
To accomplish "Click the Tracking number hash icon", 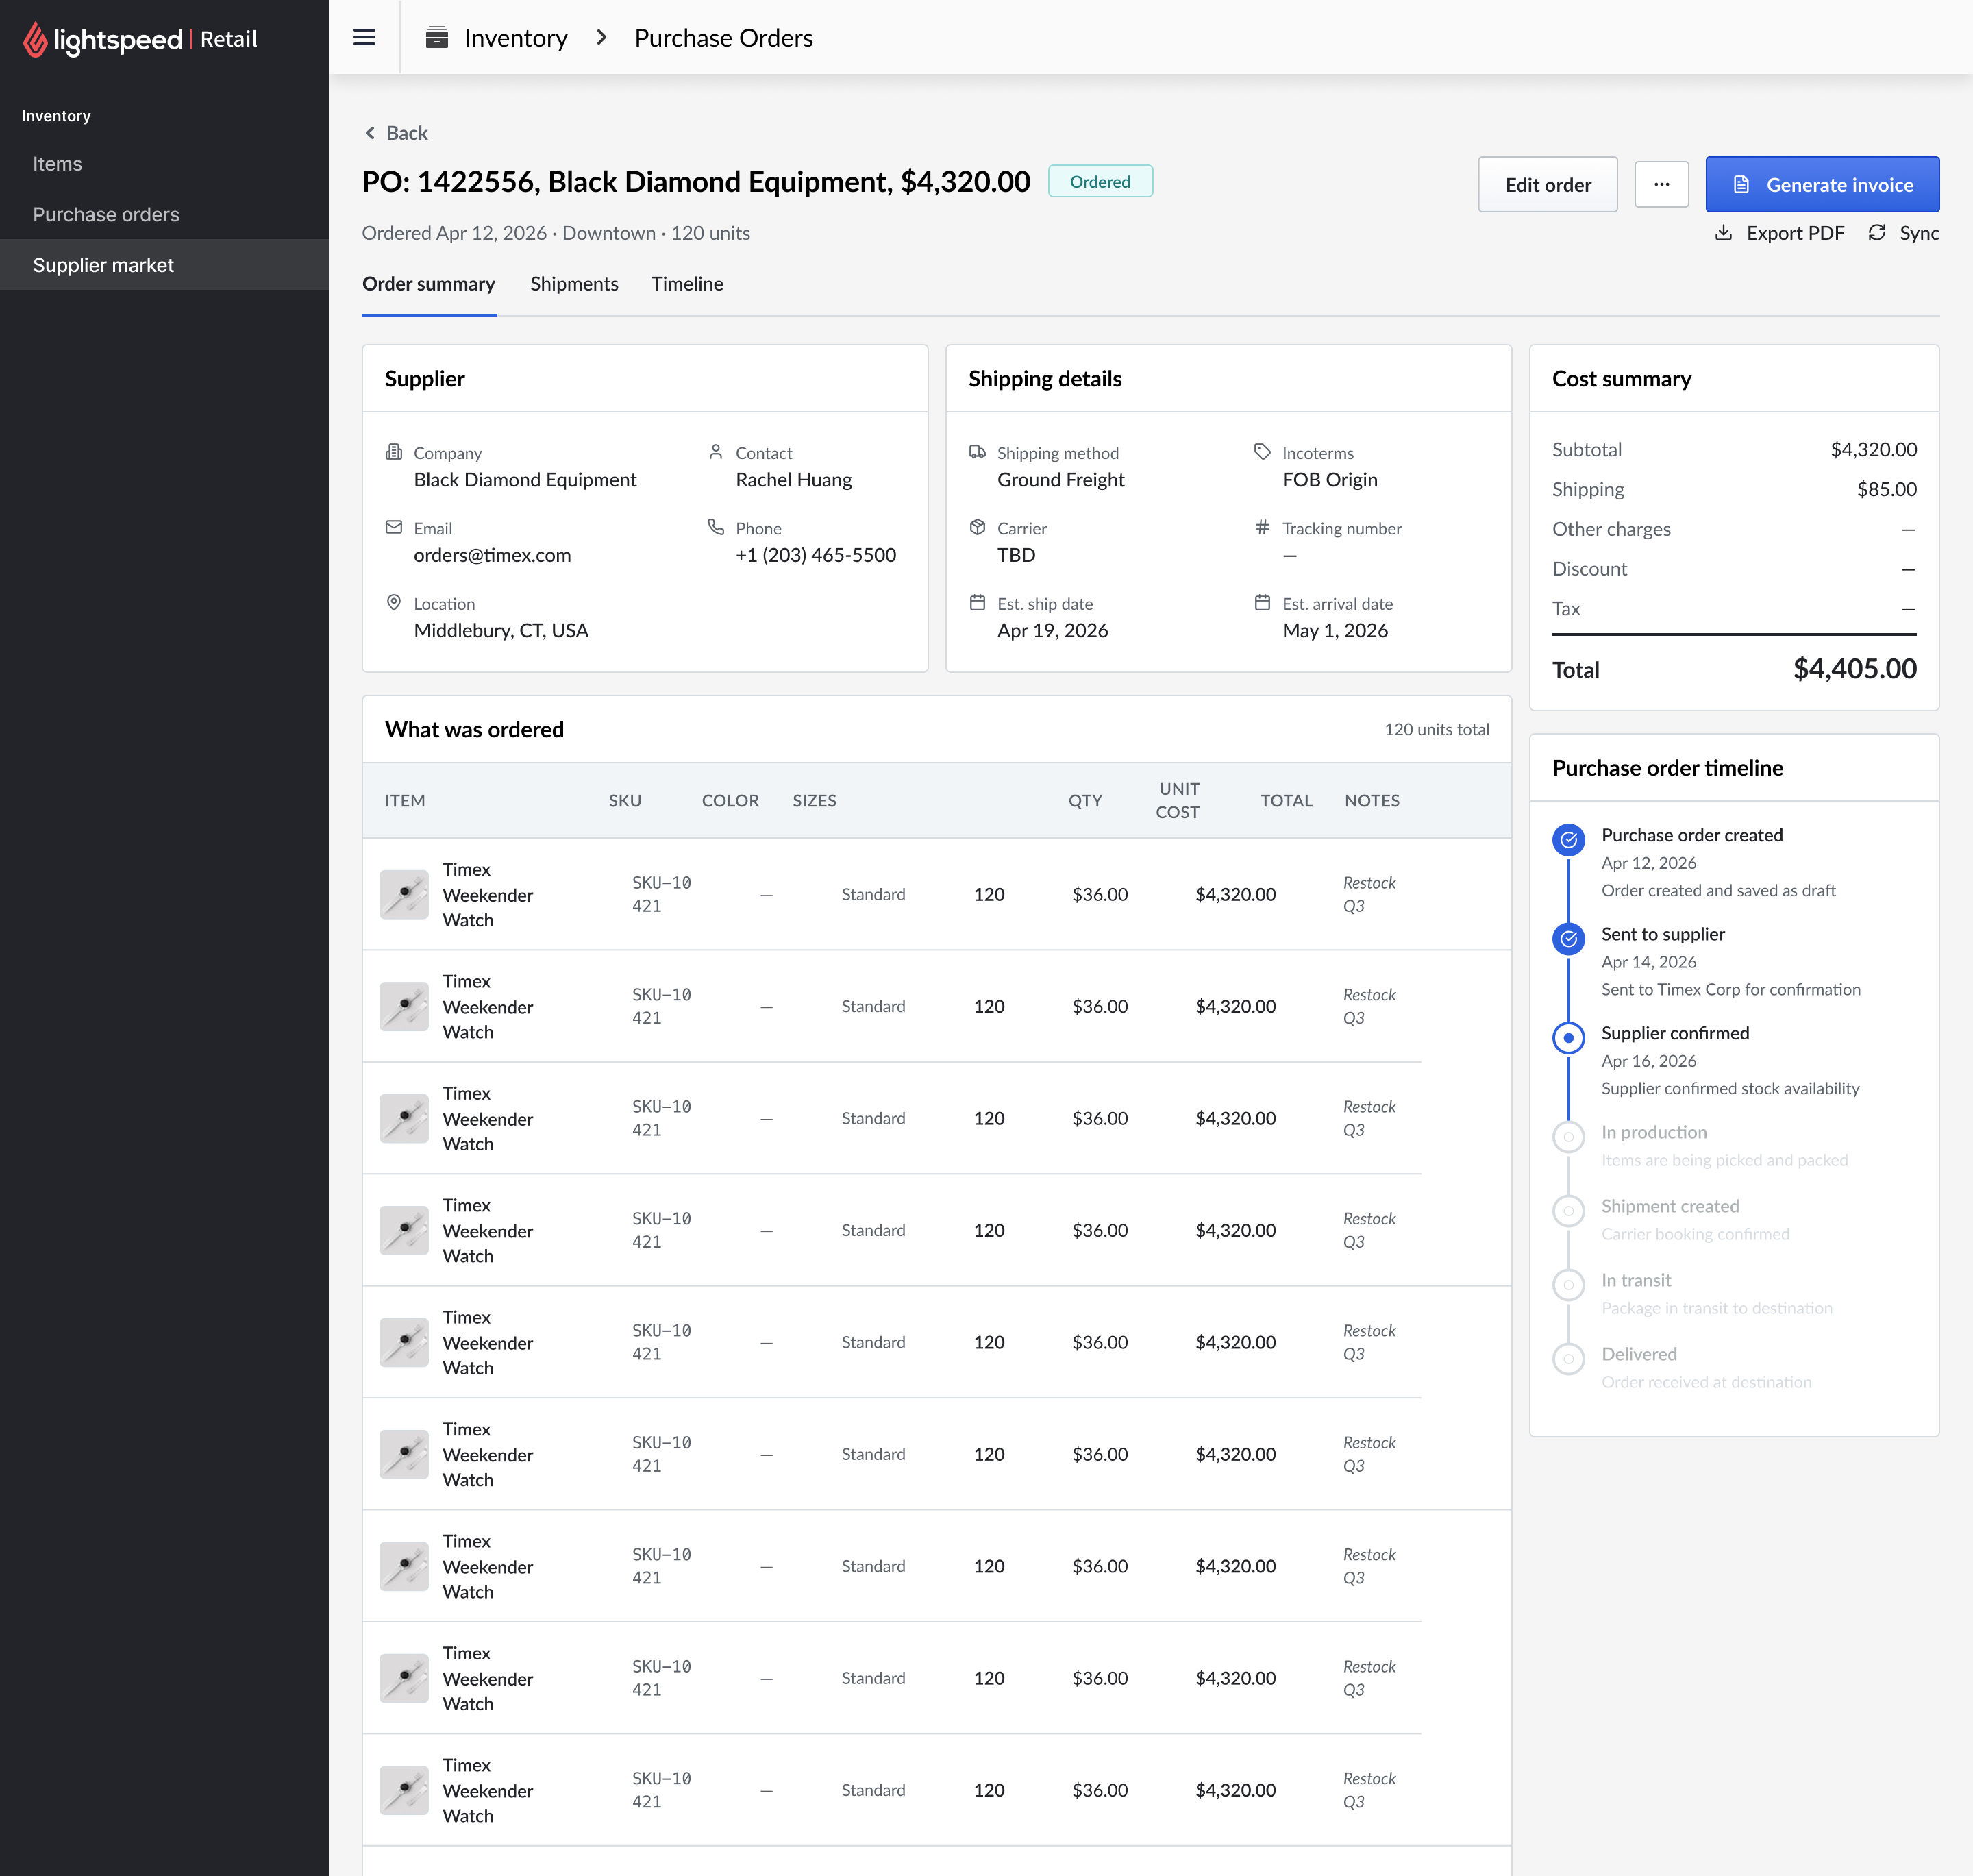I will (x=1262, y=527).
